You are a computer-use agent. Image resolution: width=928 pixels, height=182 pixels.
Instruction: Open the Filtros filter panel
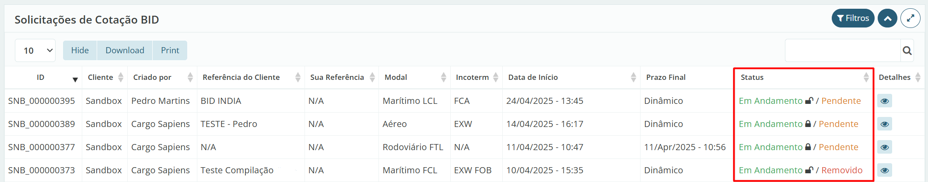coord(853,18)
